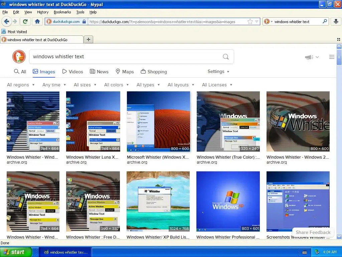342x257 pixels.
Task: Click the Most Visited bookmarks icon
Action: tap(3, 32)
